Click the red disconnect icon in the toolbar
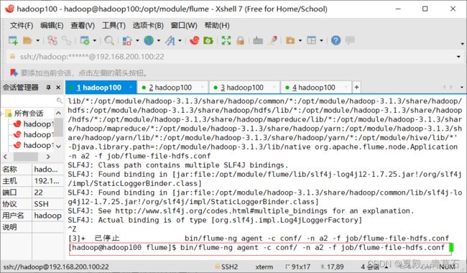The height and width of the screenshot is (273, 467). tap(52, 40)
